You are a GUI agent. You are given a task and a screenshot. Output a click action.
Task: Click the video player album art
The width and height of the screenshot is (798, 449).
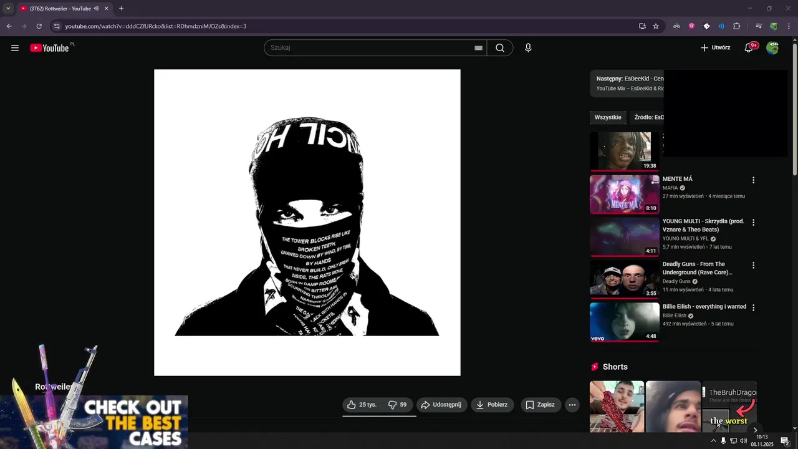point(307,223)
